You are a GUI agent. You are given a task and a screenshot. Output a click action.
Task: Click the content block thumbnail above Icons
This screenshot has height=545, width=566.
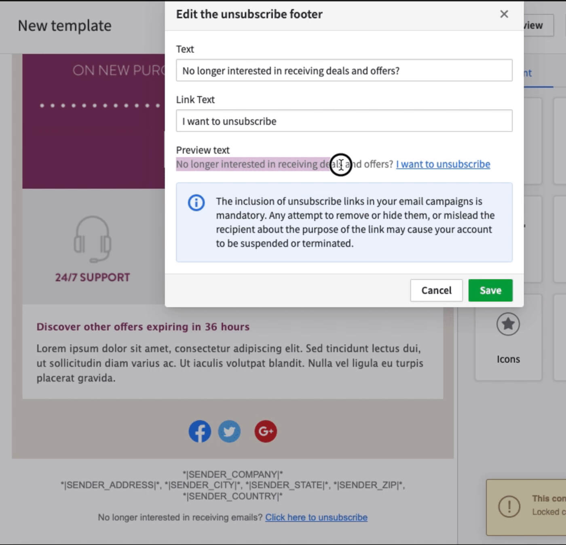click(508, 239)
